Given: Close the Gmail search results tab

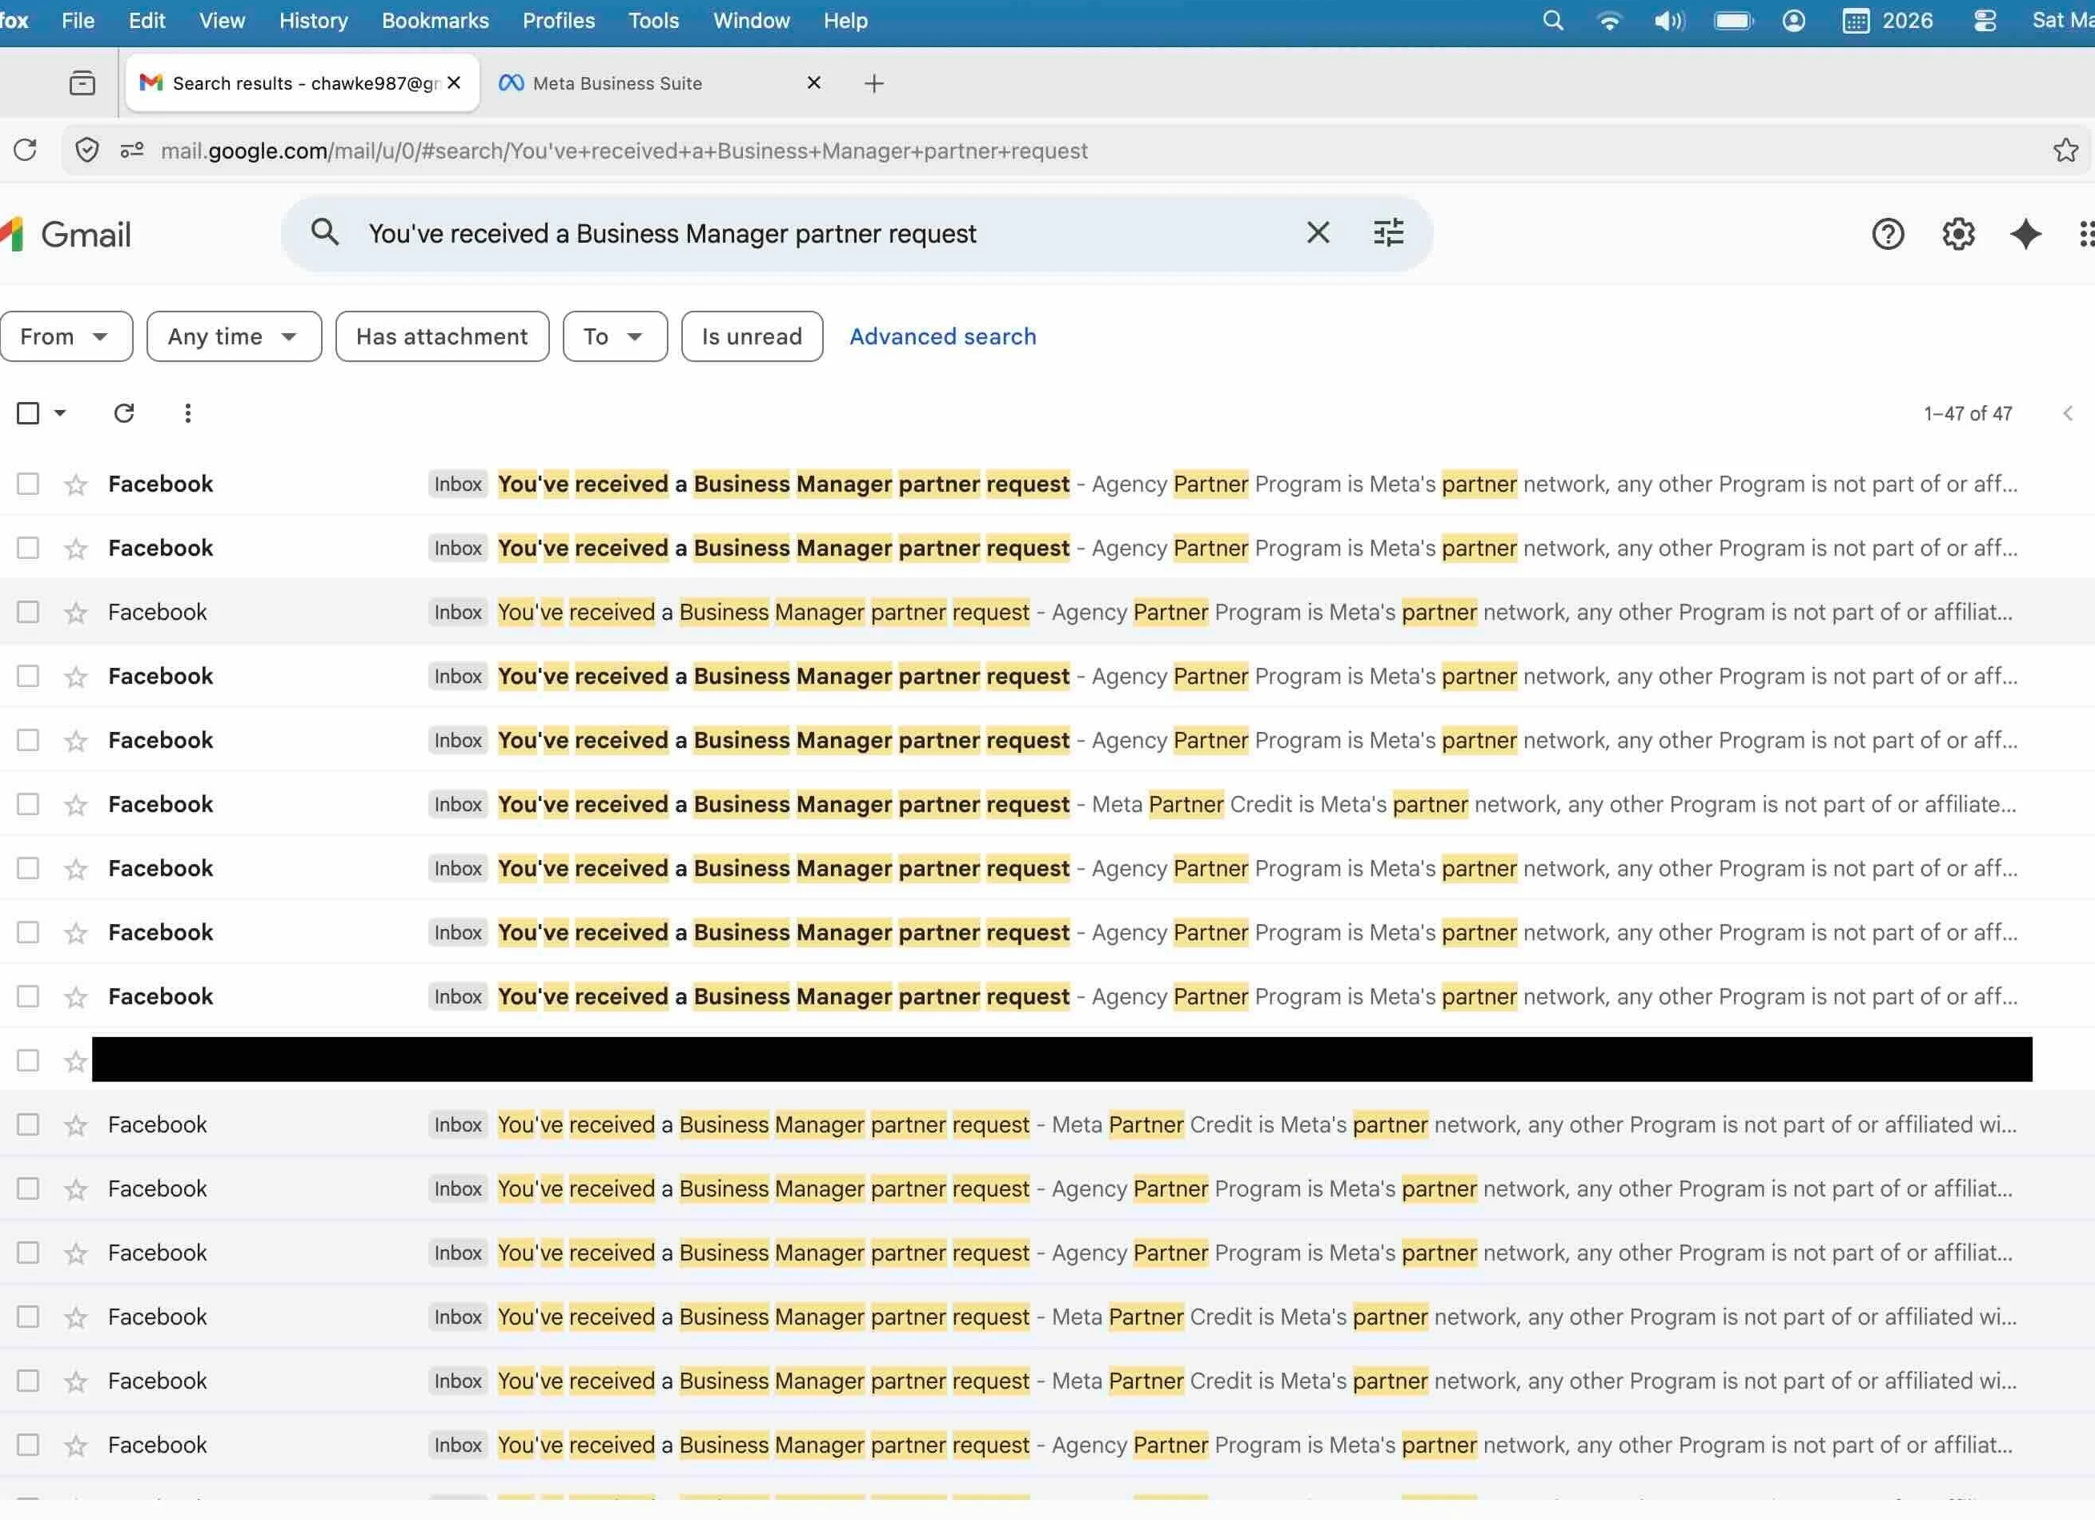Looking at the screenshot, I should [x=454, y=83].
